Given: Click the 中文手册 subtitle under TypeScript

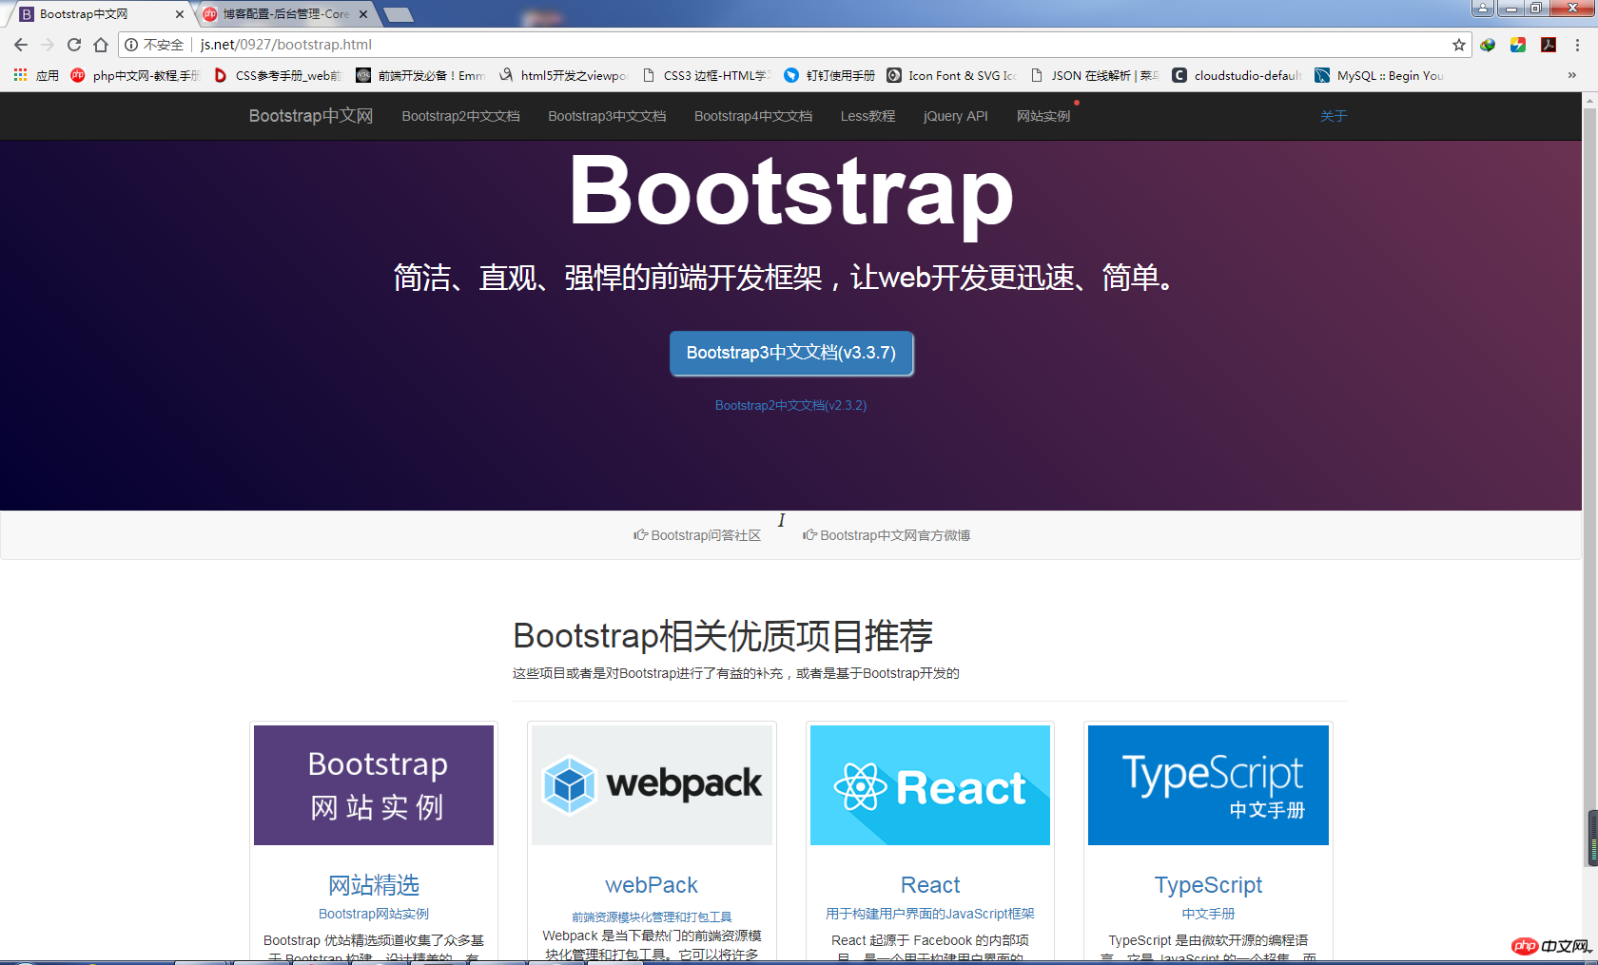Looking at the screenshot, I should coord(1208,914).
